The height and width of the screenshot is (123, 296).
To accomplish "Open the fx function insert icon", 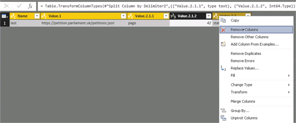I will coord(30,6).
